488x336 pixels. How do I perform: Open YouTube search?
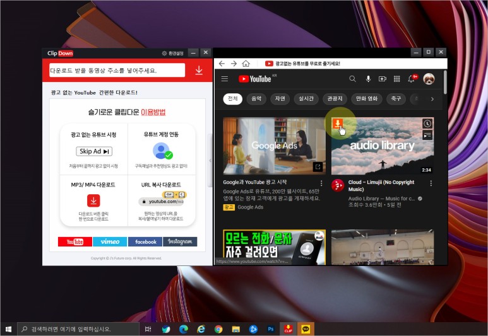(x=352, y=79)
